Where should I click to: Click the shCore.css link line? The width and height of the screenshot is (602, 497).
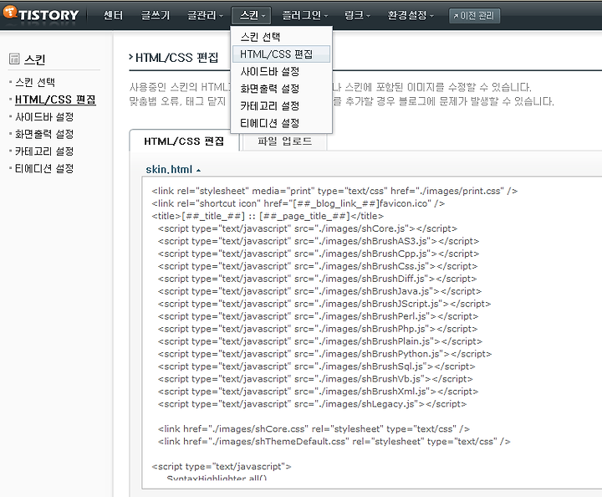pos(314,428)
